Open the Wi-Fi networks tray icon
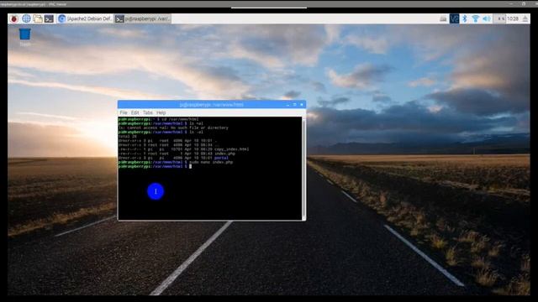The height and width of the screenshot is (302, 538). (x=475, y=18)
